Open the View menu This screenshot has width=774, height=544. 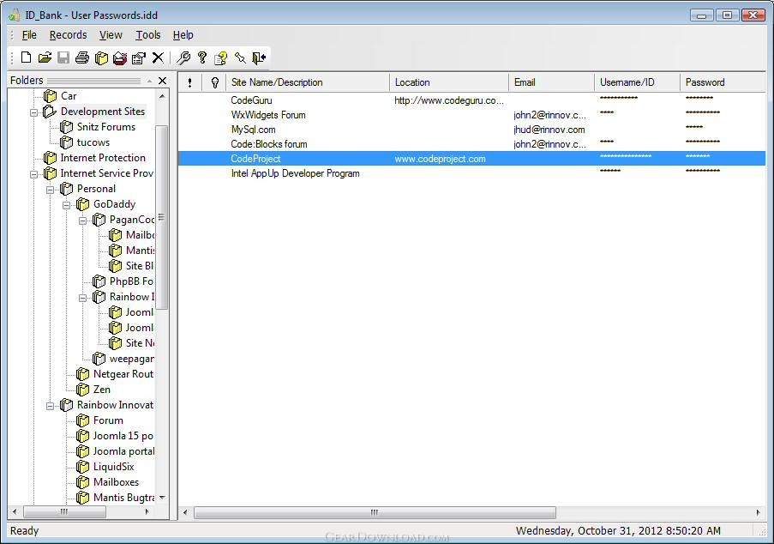tap(111, 35)
